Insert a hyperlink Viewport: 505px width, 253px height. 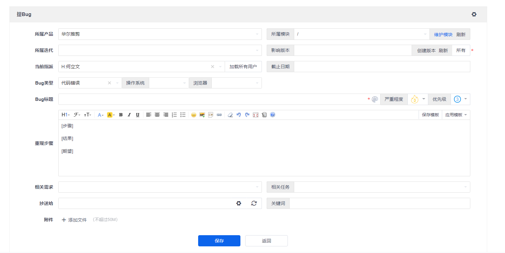click(x=219, y=115)
